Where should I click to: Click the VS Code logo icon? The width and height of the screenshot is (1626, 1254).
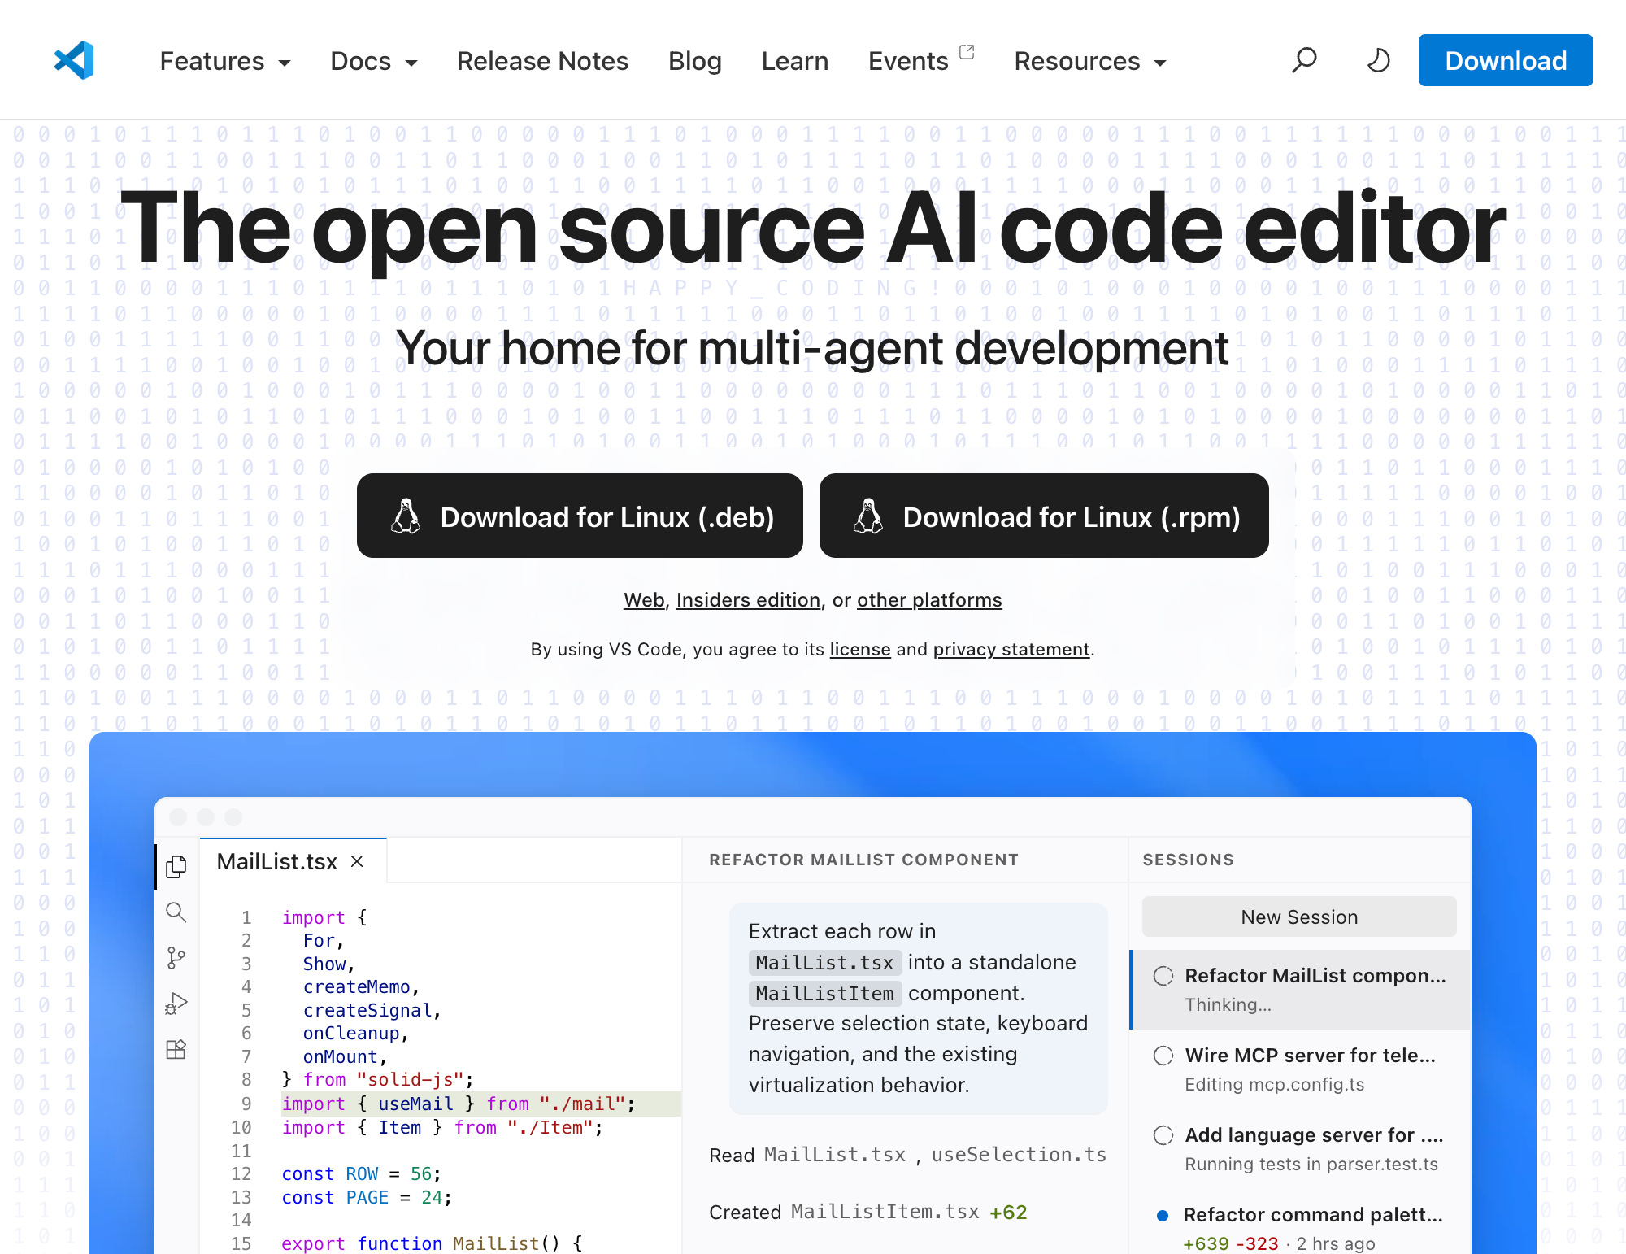(x=74, y=60)
